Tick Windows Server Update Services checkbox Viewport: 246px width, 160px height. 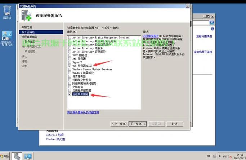click(70, 69)
